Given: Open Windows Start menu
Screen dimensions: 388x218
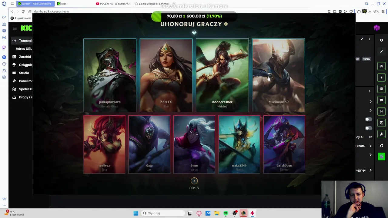Looking at the screenshot, I should [136, 213].
